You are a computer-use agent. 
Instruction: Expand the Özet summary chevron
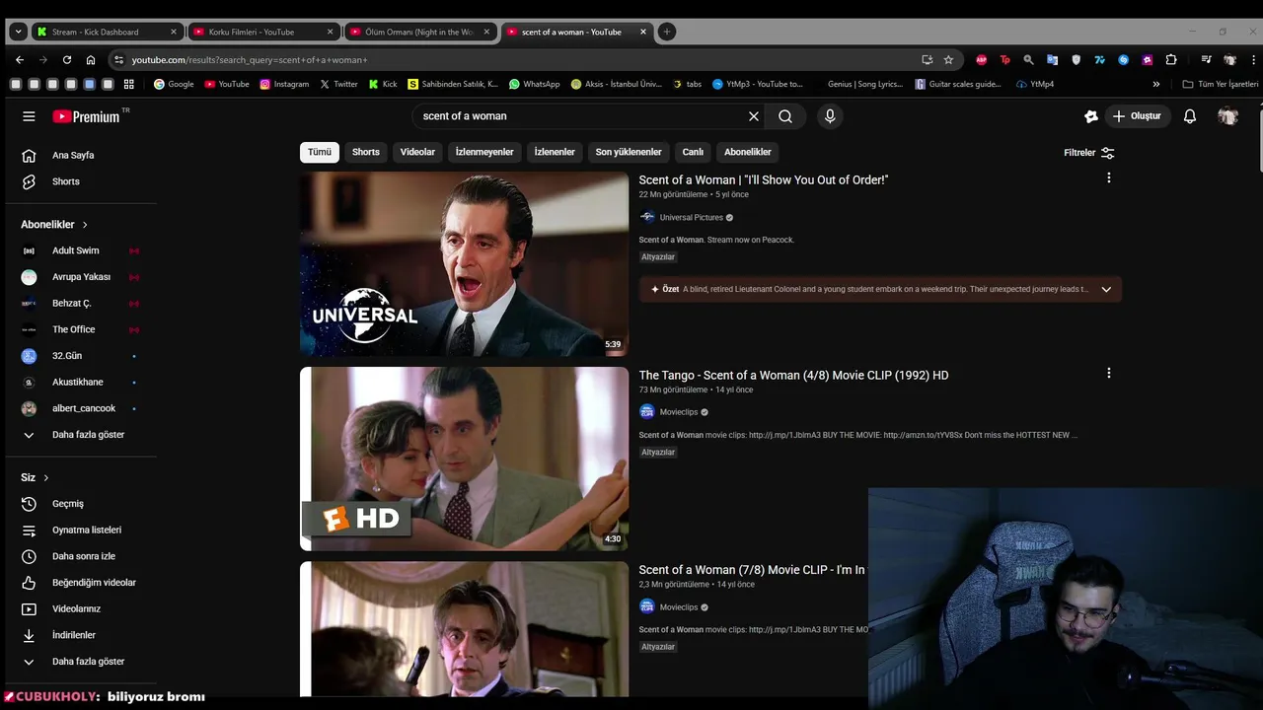pos(1106,289)
